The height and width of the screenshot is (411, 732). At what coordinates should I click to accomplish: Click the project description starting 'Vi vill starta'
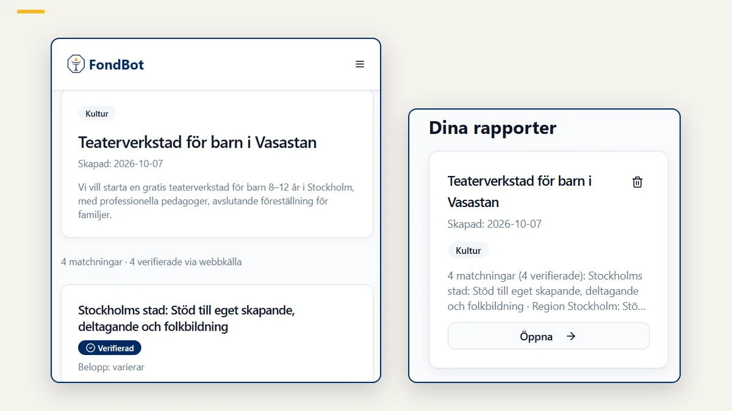[x=217, y=201]
